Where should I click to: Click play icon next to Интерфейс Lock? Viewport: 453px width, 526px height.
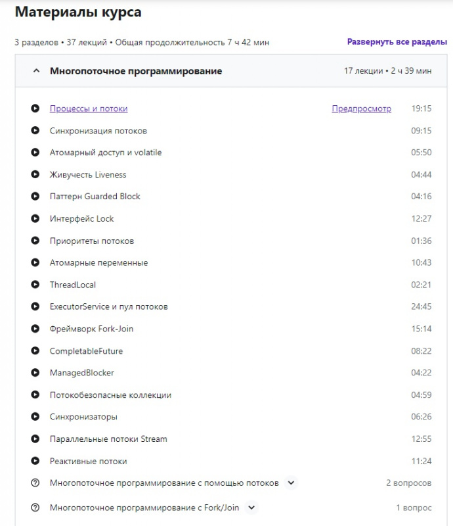tap(35, 219)
